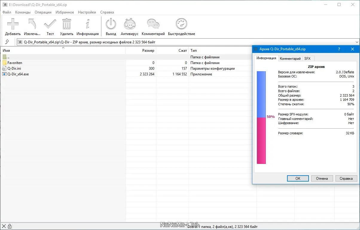Viewport: 360px width, 230px height.
Task: Open the Информация toolbar icon
Action: click(x=88, y=24)
